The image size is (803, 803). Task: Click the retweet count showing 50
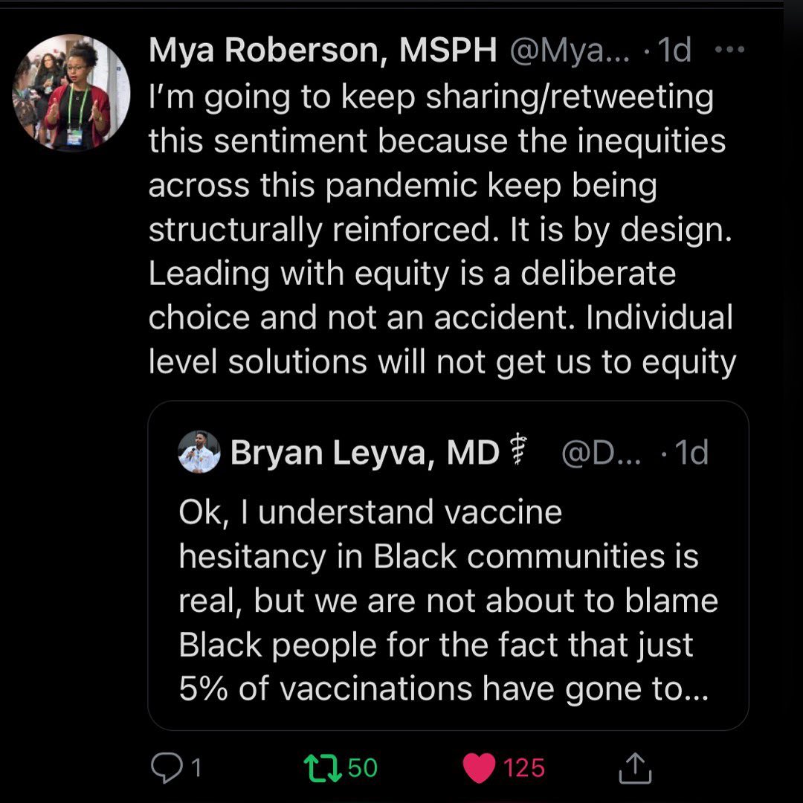coord(363,767)
